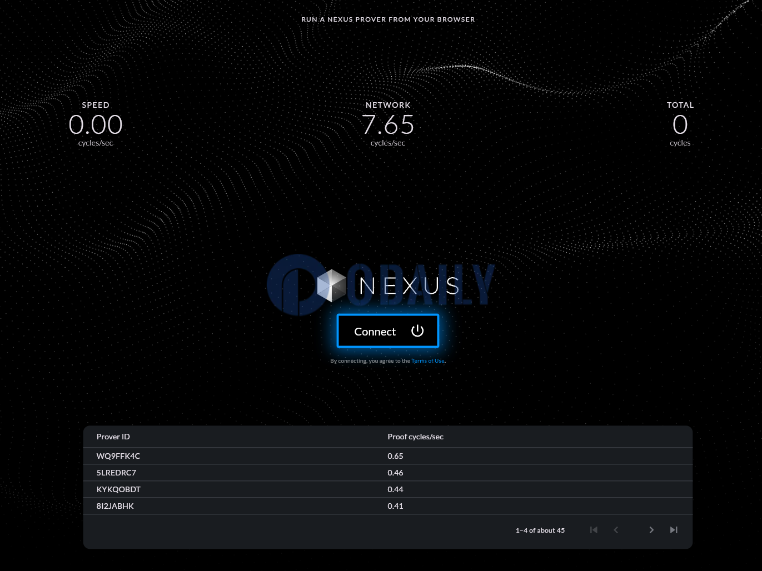Select prover row WQ9FFK4C
Screen dimensions: 762x571
coord(118,456)
